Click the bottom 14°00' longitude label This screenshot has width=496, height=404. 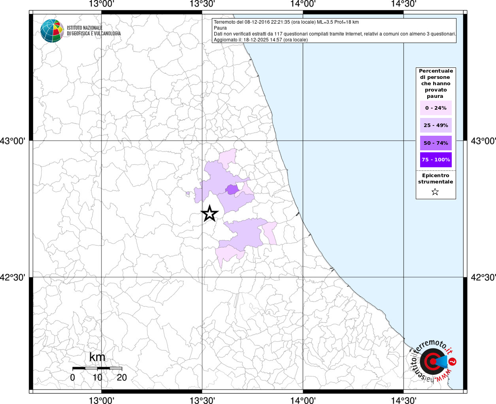303,400
